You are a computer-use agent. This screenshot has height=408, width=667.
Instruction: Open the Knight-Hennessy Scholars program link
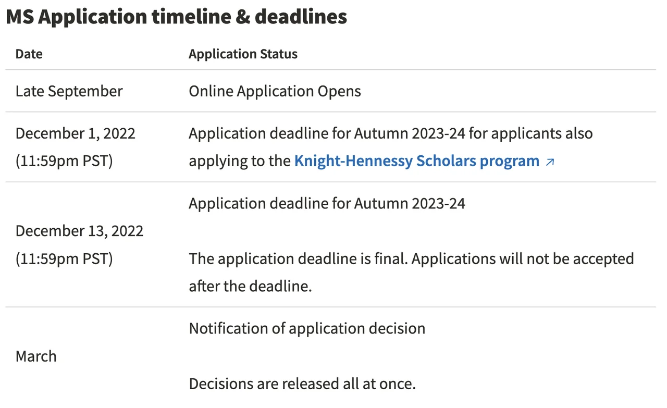pos(416,161)
